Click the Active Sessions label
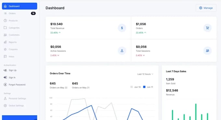Screen dimensions: 221x120 point(58,51)
